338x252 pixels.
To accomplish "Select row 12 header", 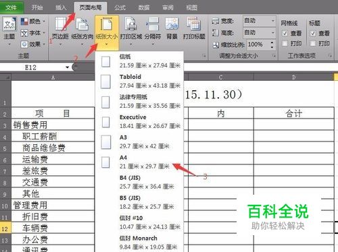I will 5,228.
